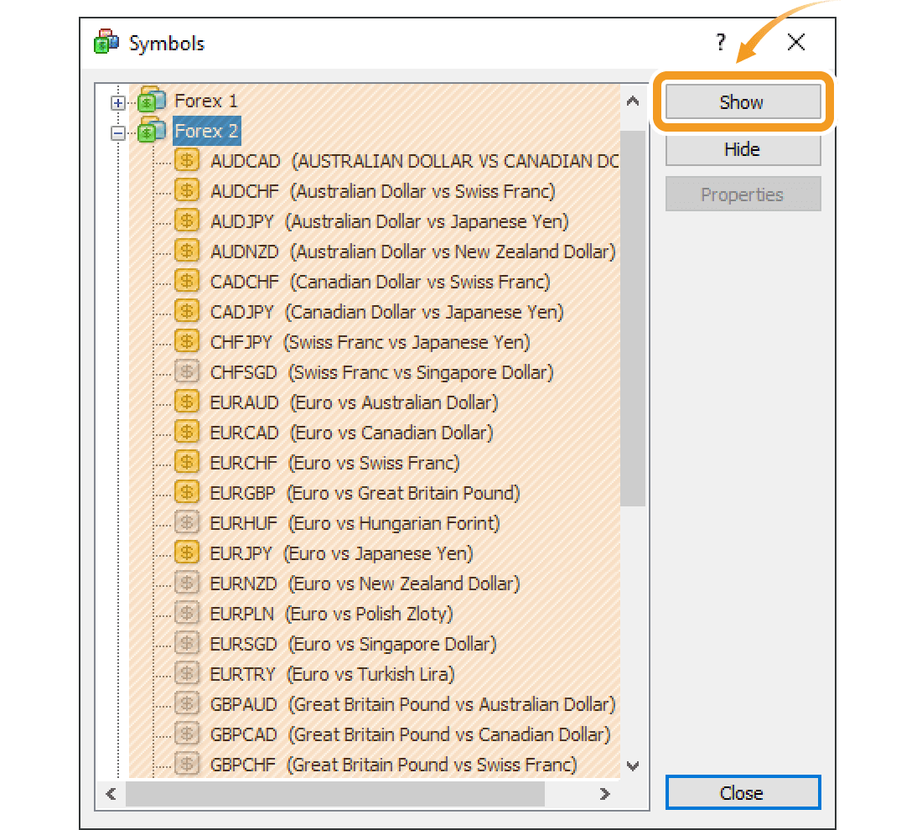The image size is (922, 830).
Task: Select CHFJPY (Swiss Franc vs Japanese Yen) text
Action: point(370,342)
